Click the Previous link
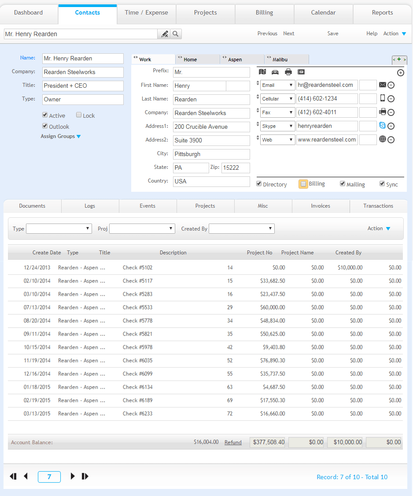413x496 pixels. pos(267,34)
